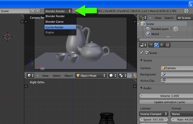The height and width of the screenshot is (124, 193).
Task: Choose Blender Render in dropdown list
Action: 60,16
